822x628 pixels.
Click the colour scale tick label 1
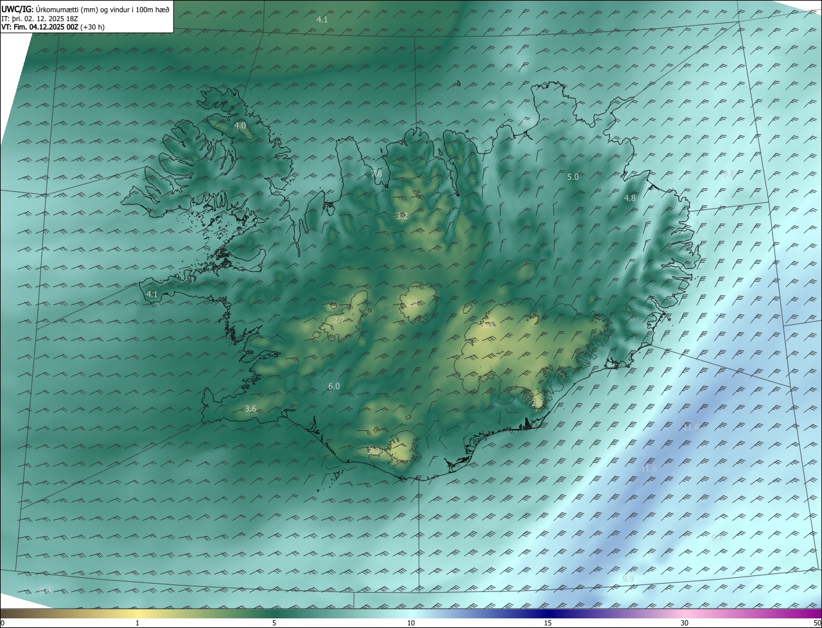(x=137, y=623)
